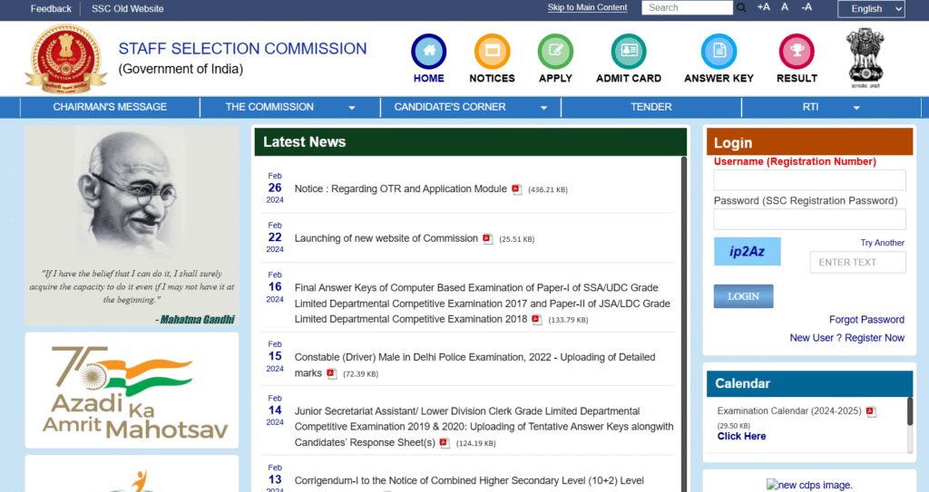
Task: Click the Mahatma Gandhi quote banner
Action: [x=132, y=226]
